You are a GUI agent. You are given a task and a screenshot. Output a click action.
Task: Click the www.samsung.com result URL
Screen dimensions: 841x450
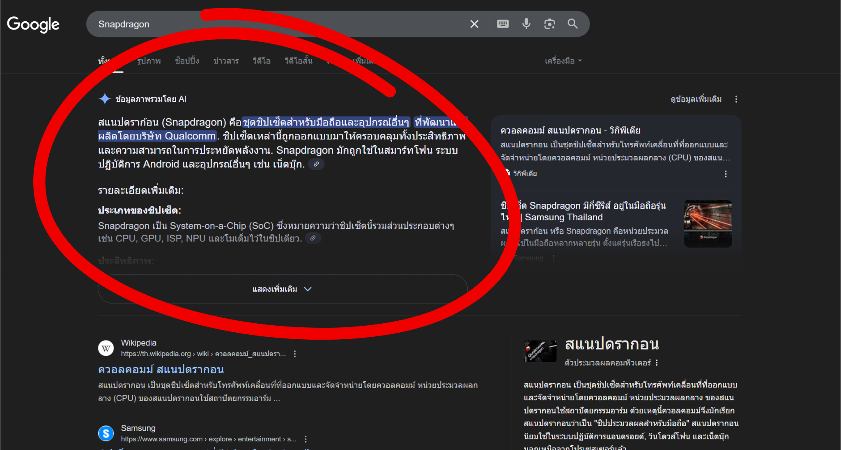point(209,439)
